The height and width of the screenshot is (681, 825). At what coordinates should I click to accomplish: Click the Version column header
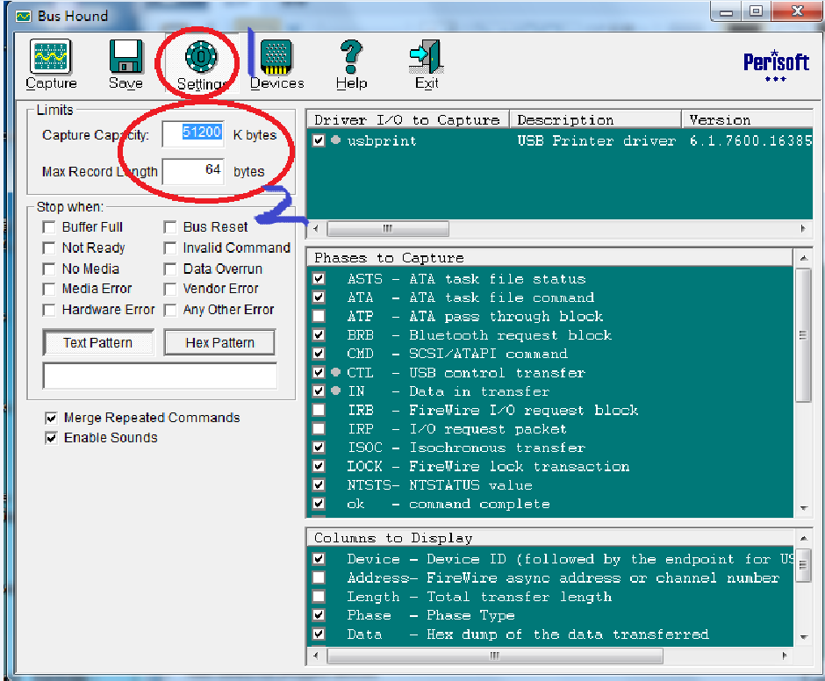(747, 120)
